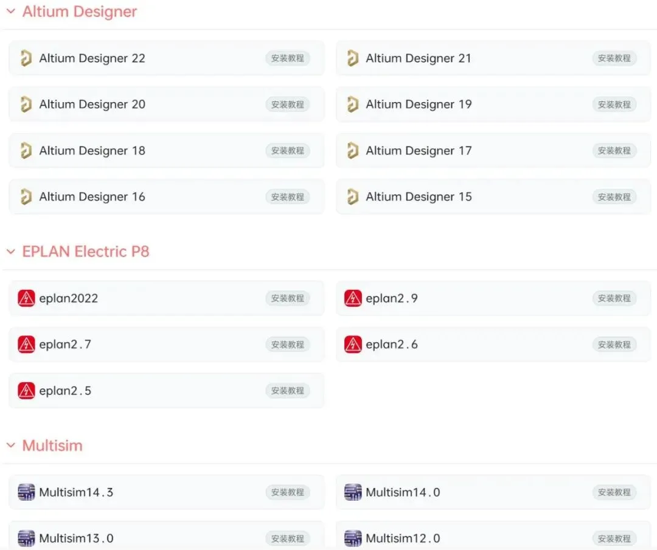
Task: Click the Altium Designer 21 logo icon
Action: point(353,58)
